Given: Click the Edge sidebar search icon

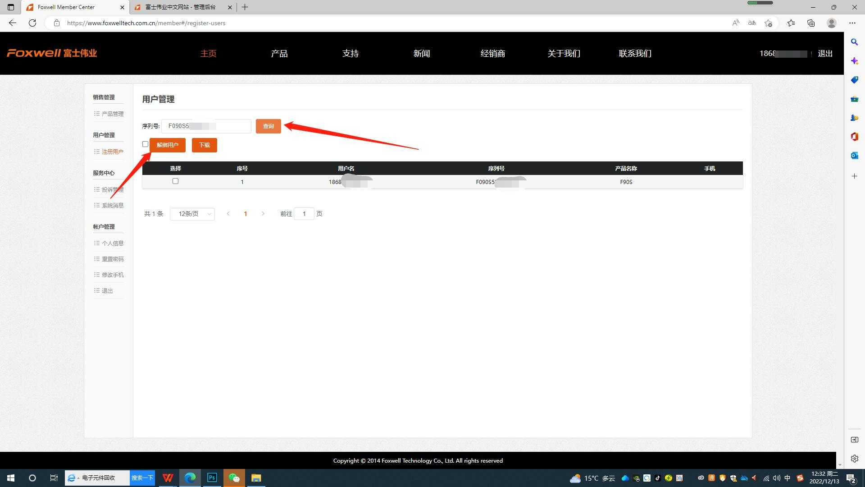Looking at the screenshot, I should [854, 42].
